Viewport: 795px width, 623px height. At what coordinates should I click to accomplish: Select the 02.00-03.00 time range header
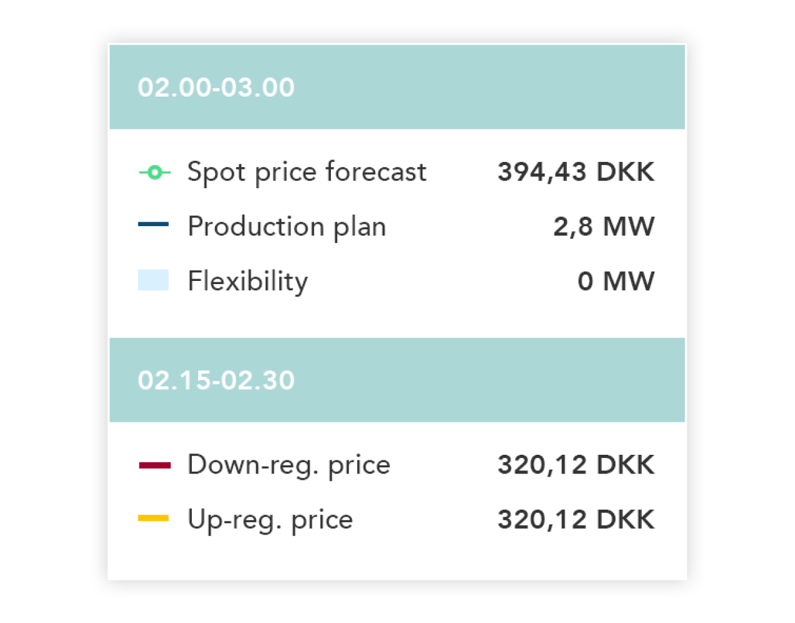coord(216,87)
